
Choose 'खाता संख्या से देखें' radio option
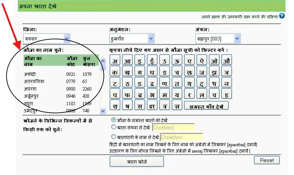(x=113, y=128)
